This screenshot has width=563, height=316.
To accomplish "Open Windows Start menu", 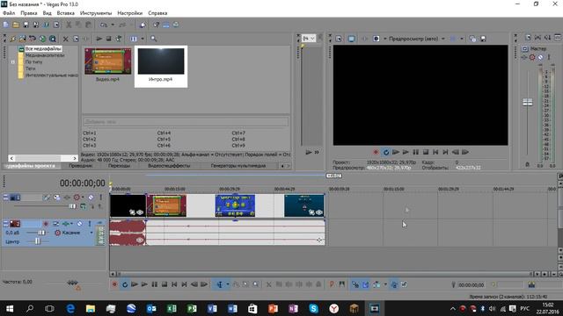I will coord(10,308).
